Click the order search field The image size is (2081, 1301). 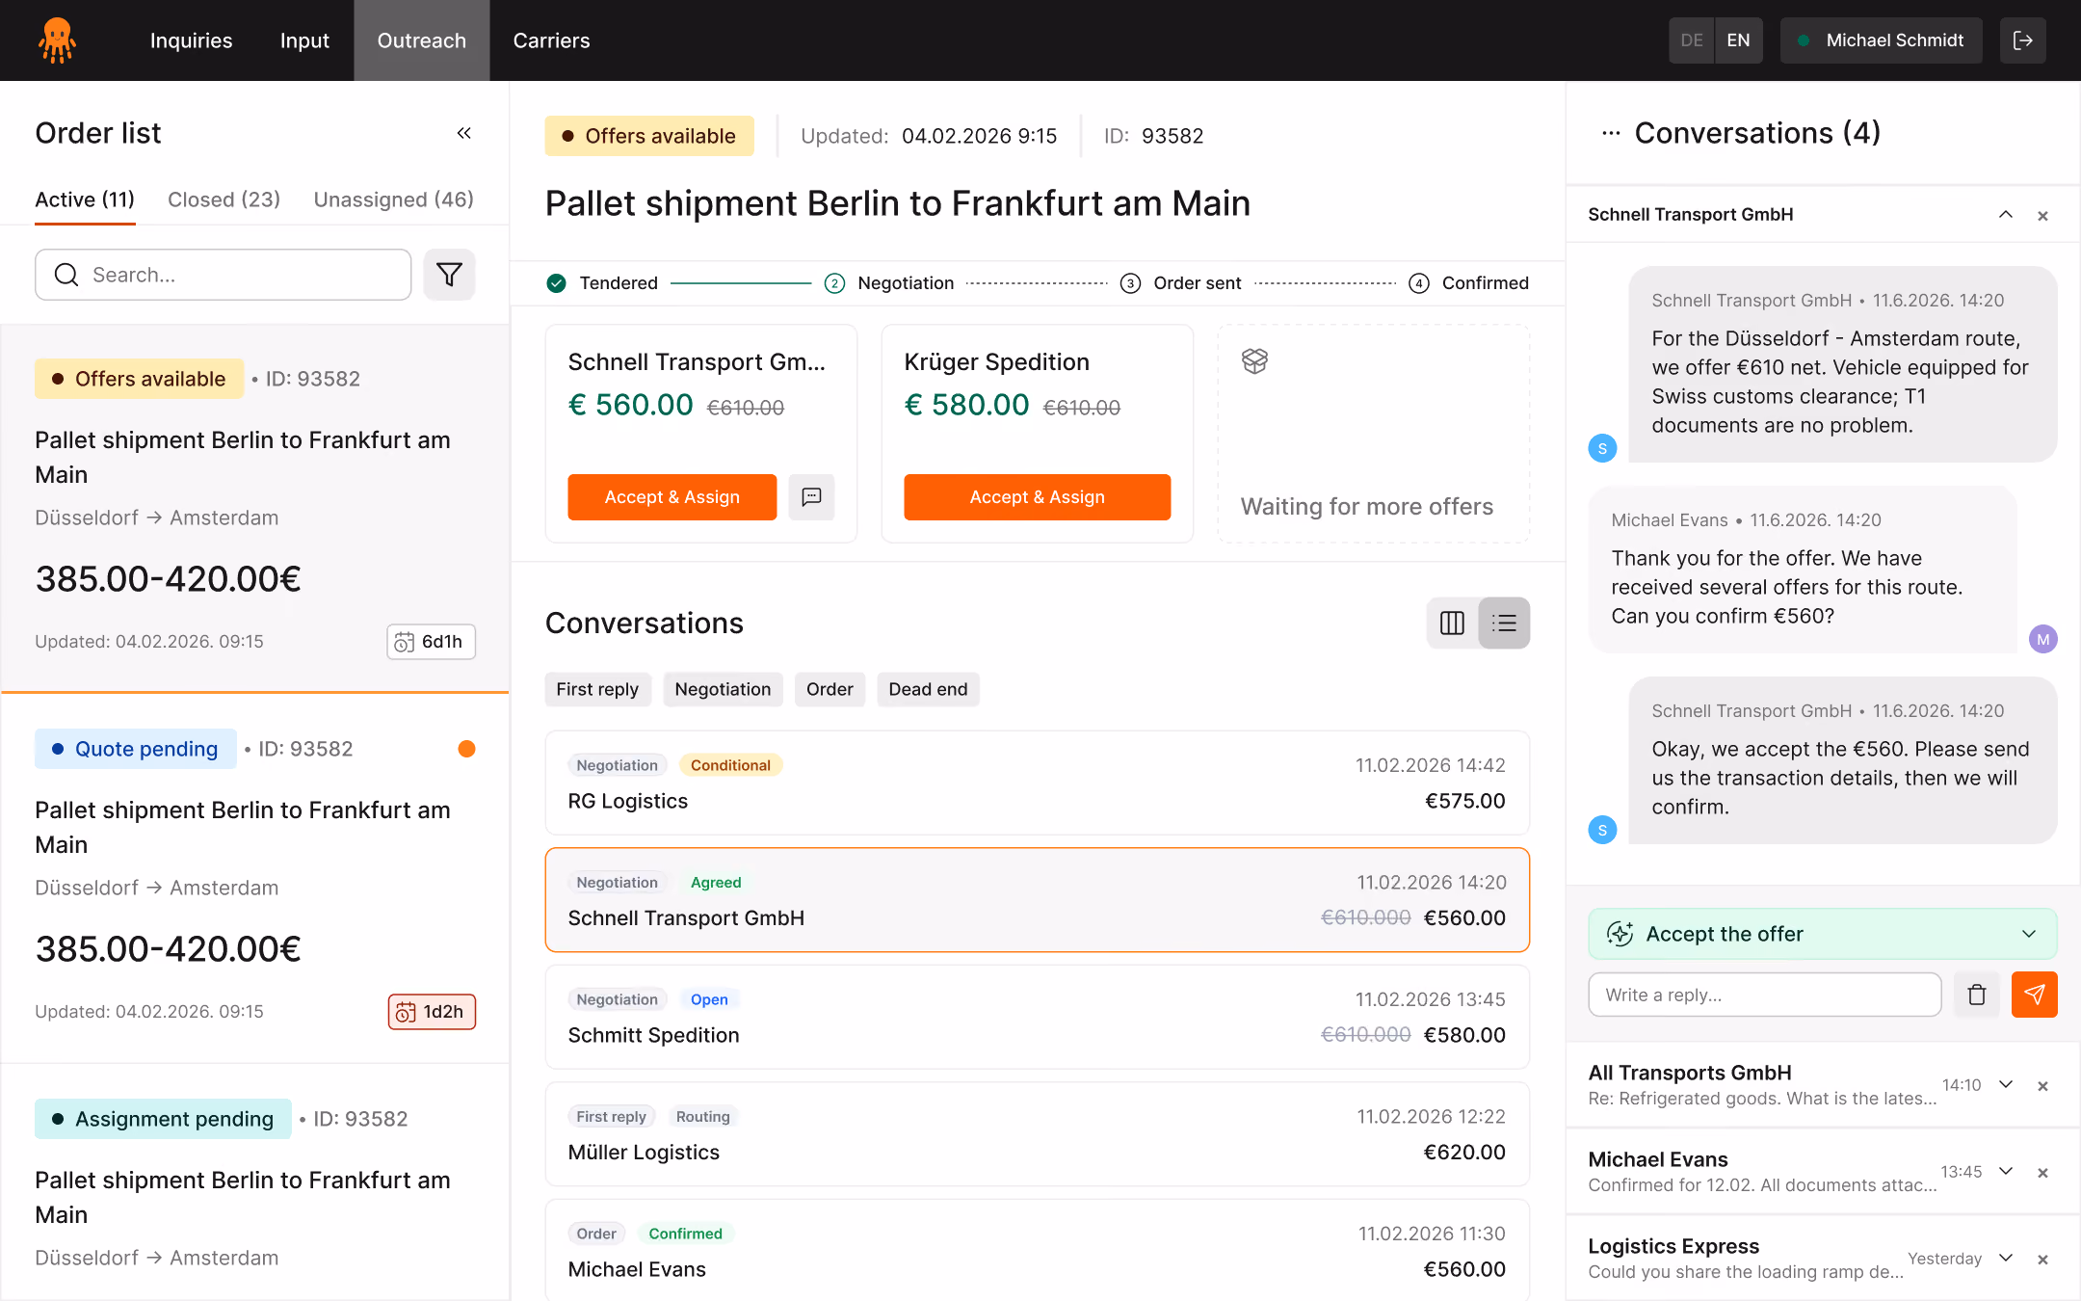tap(224, 275)
